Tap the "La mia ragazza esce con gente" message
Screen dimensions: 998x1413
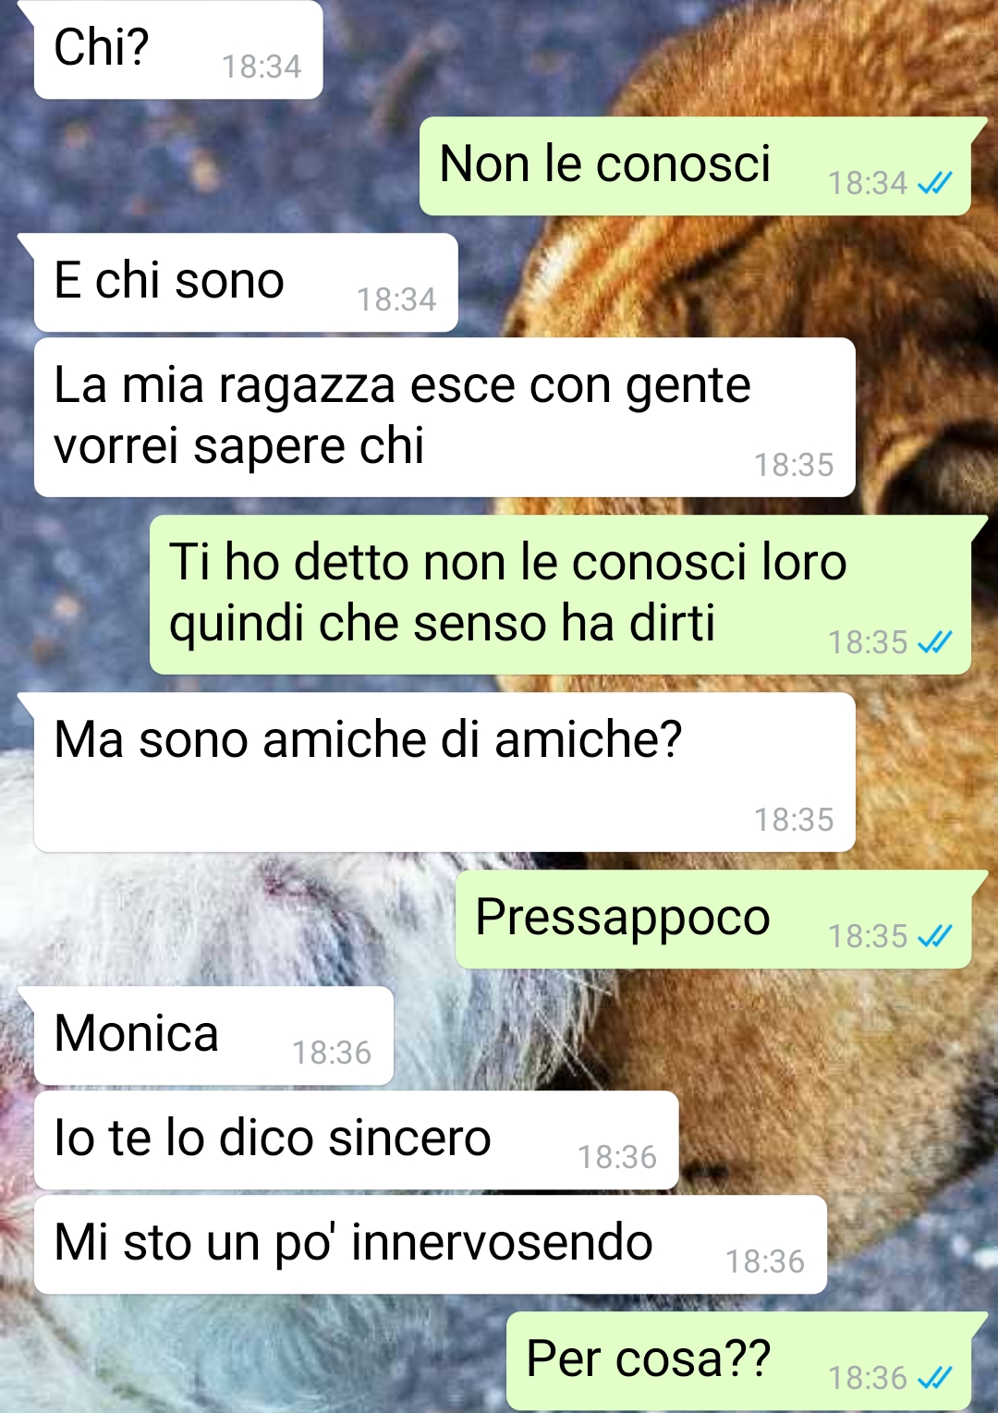coord(444,418)
